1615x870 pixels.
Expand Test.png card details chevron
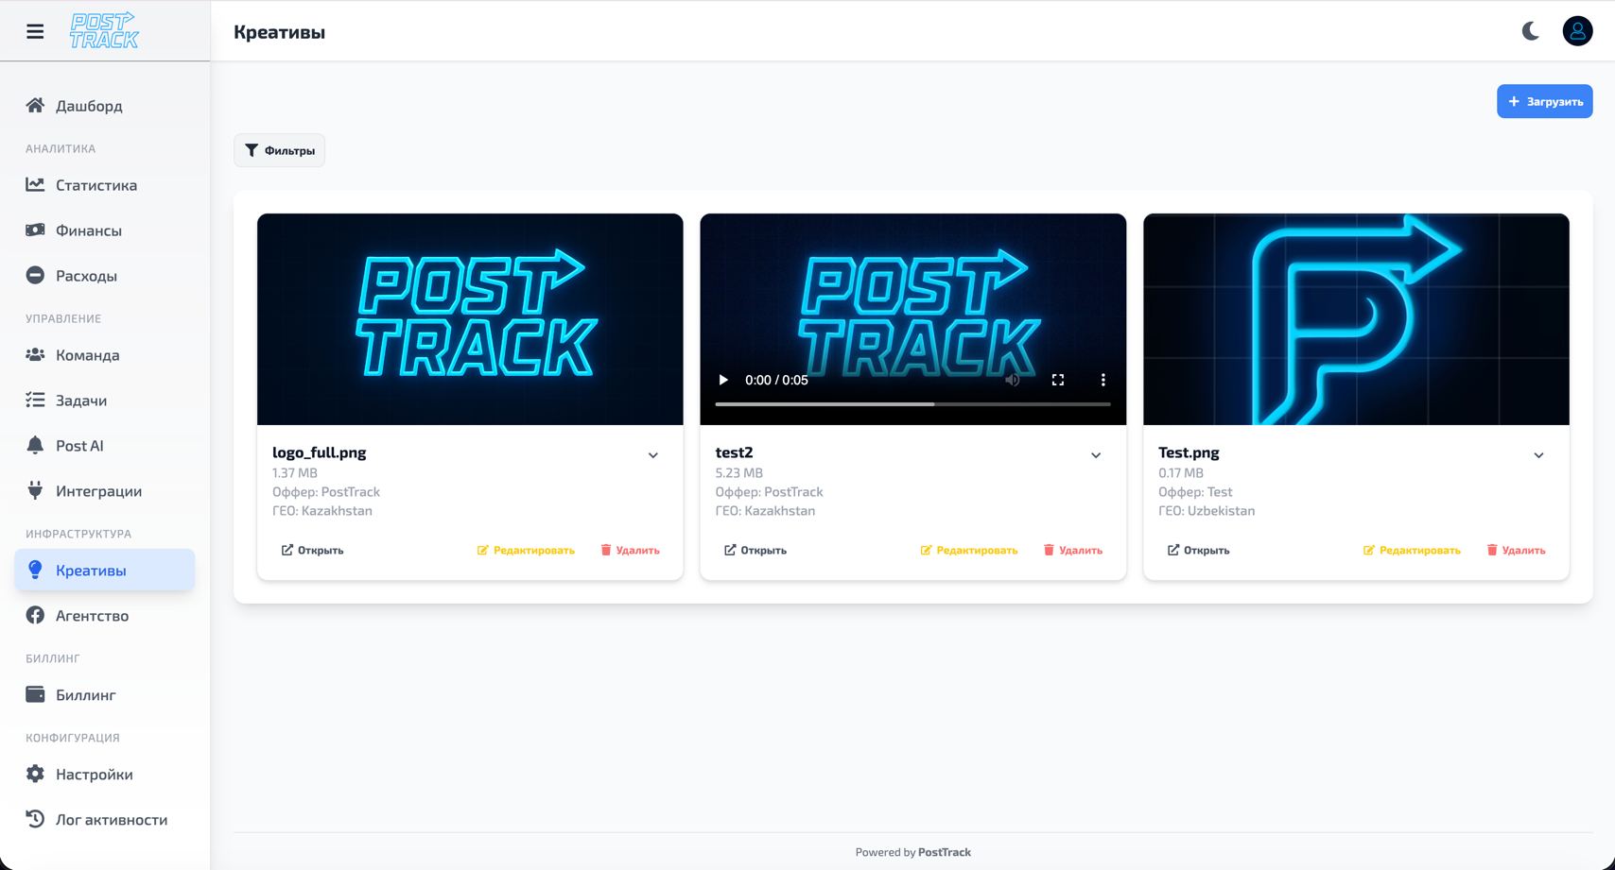coord(1538,455)
